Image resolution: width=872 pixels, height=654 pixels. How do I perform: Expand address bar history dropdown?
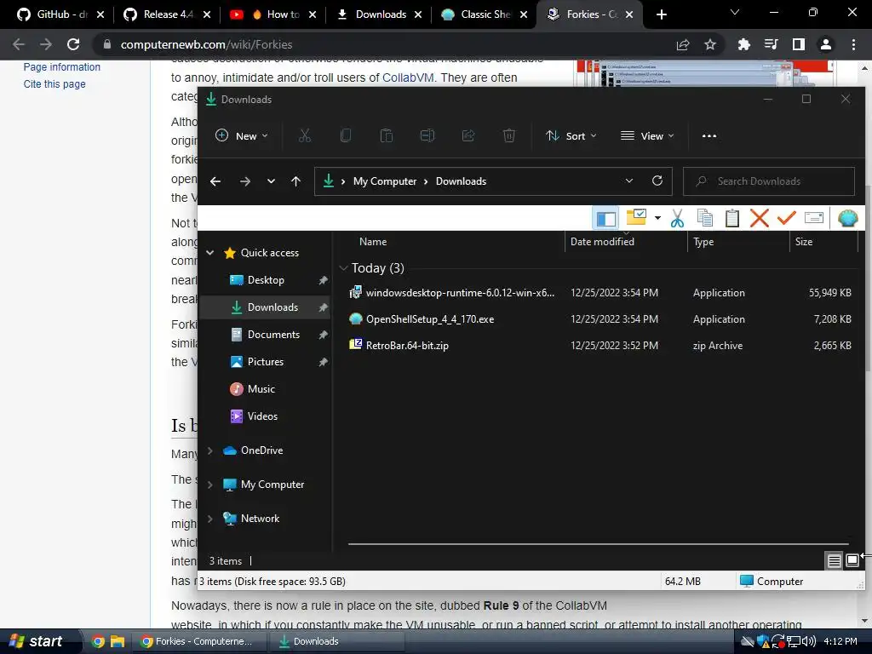629,181
